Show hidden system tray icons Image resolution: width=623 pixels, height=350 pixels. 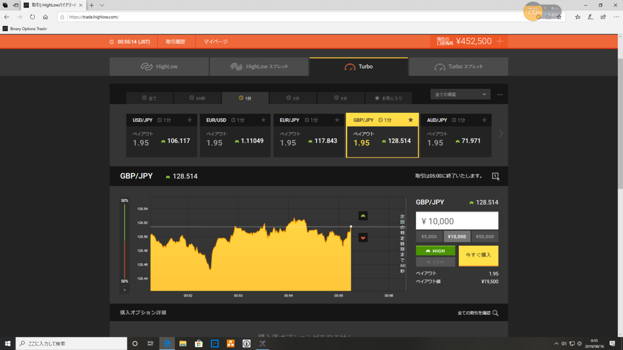[x=557, y=343]
